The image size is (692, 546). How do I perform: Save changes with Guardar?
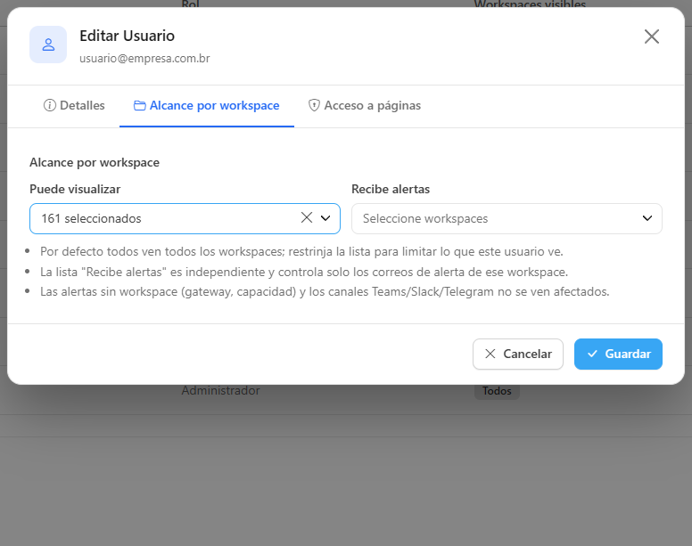click(x=618, y=354)
